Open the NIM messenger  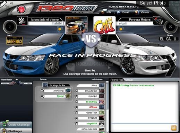coord(106,12)
